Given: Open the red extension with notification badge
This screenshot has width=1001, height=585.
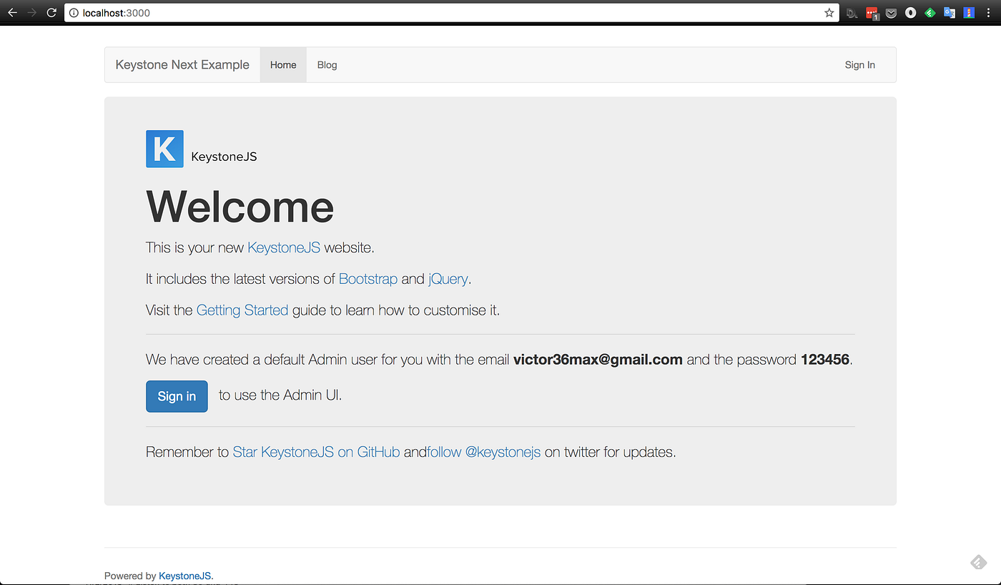Looking at the screenshot, I should pyautogui.click(x=872, y=12).
